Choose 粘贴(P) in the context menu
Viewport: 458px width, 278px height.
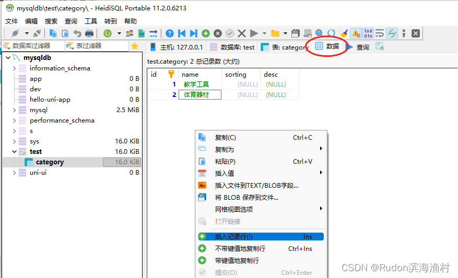tap(261, 161)
